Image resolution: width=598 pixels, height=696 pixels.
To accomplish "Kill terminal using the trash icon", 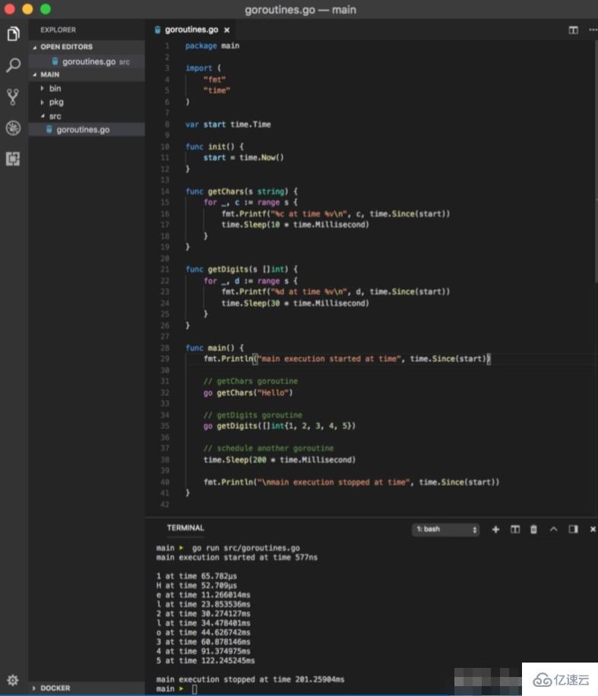I will coord(533,529).
